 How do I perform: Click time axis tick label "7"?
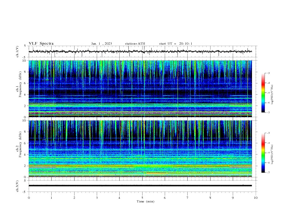(x=188, y=198)
